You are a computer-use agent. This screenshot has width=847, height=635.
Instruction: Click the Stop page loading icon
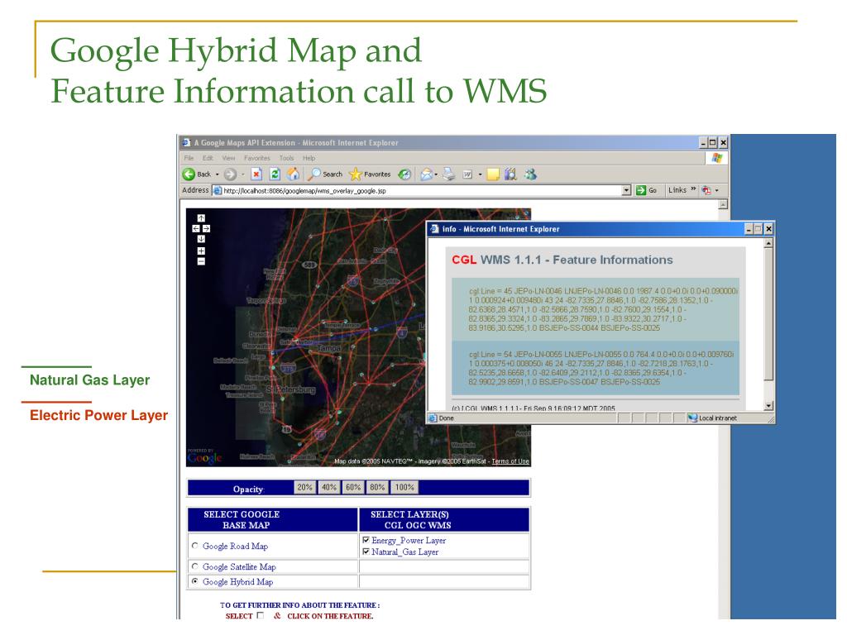[x=257, y=174]
